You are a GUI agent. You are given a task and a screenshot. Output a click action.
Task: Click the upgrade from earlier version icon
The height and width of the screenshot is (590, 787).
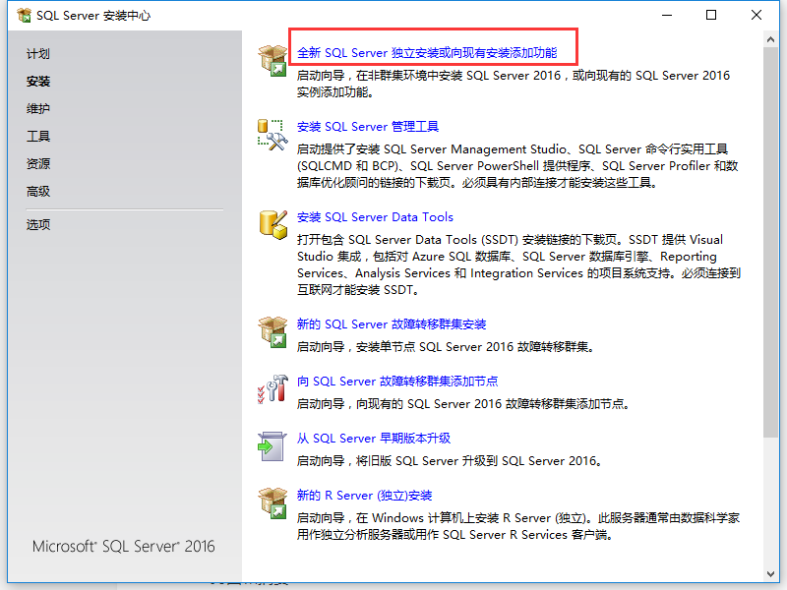click(272, 446)
